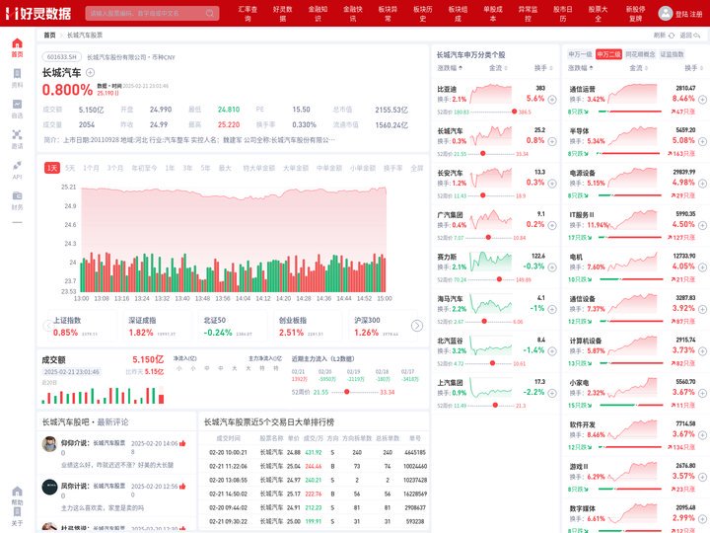Viewport: 710px width, 533px height.
Task: Click the plus icon in 上汽集团 row
Action: tap(552, 393)
